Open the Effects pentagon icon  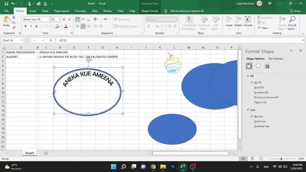258,66
